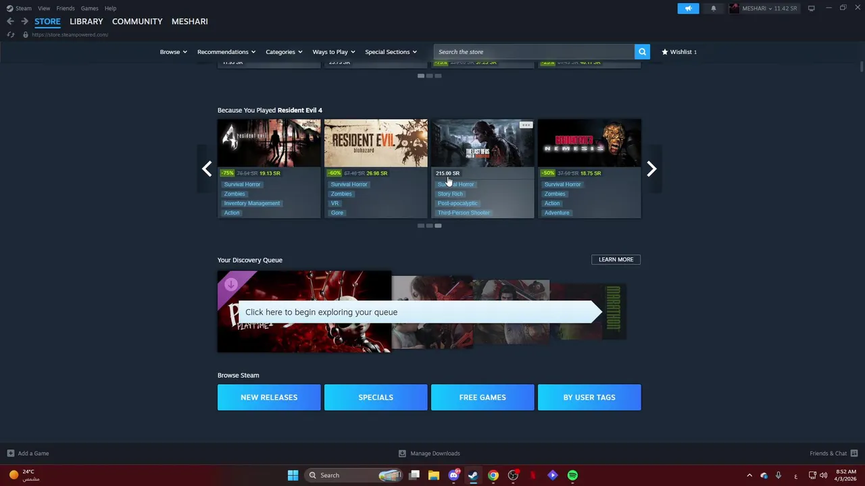
Task: Click the LEARN MORE button
Action: pyautogui.click(x=616, y=259)
